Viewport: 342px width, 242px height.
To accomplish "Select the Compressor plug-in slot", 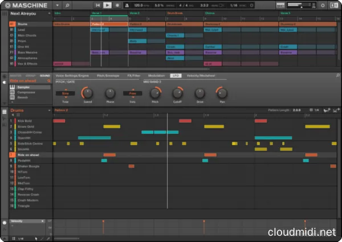I will (30, 92).
